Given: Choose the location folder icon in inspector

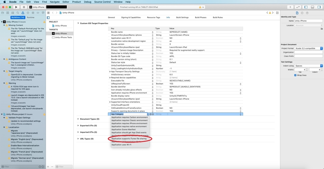Looking at the screenshot, I should tap(322, 28).
